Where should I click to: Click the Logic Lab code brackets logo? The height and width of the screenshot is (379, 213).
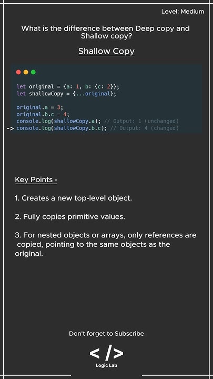point(106,353)
